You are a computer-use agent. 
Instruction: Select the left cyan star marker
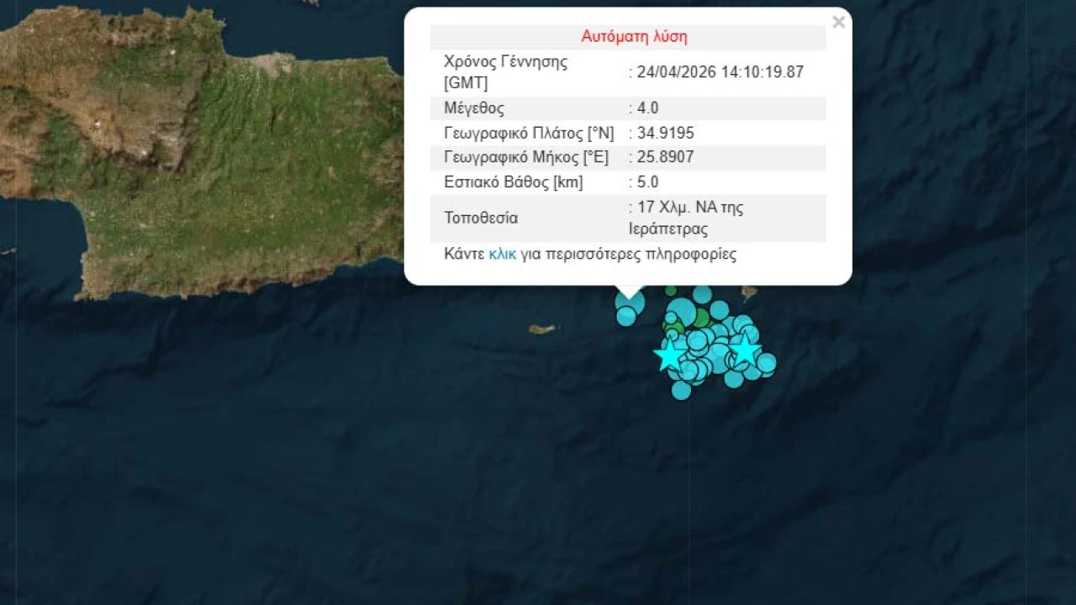(x=669, y=356)
